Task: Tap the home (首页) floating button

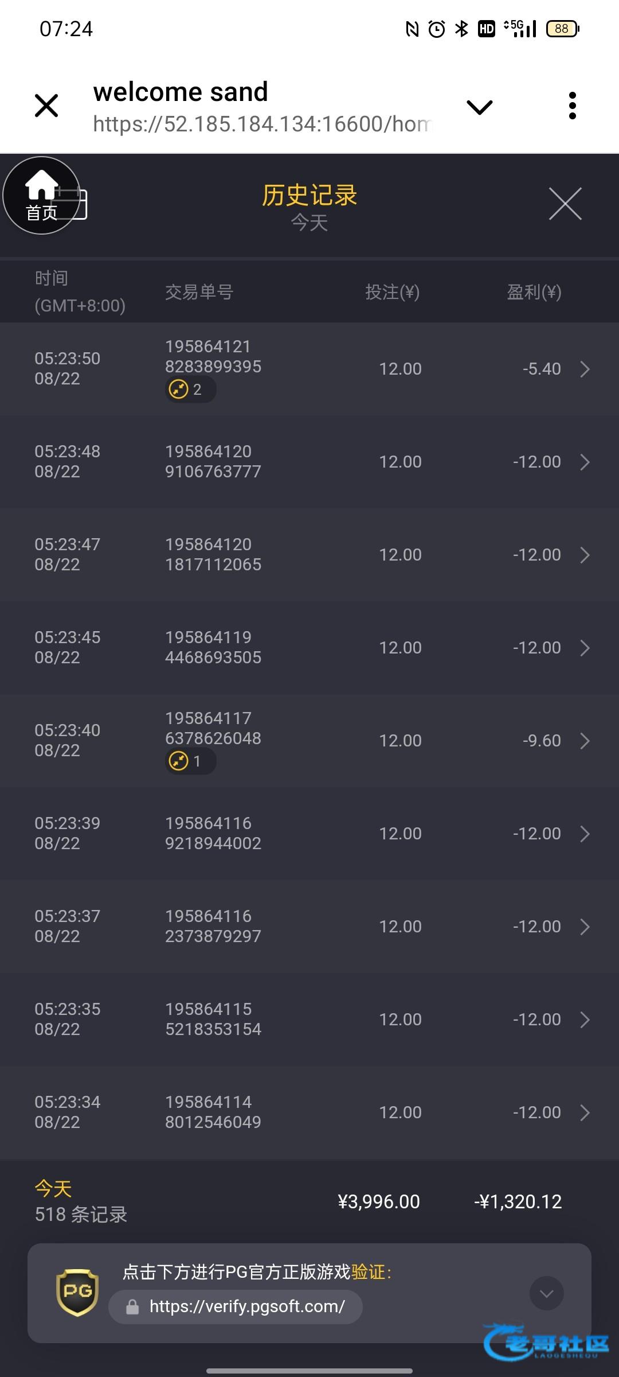Action: pyautogui.click(x=41, y=196)
